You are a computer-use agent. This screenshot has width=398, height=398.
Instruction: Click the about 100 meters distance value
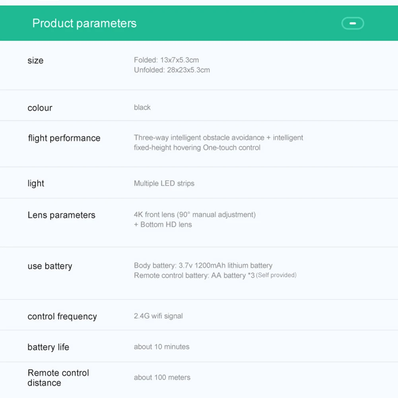point(162,377)
